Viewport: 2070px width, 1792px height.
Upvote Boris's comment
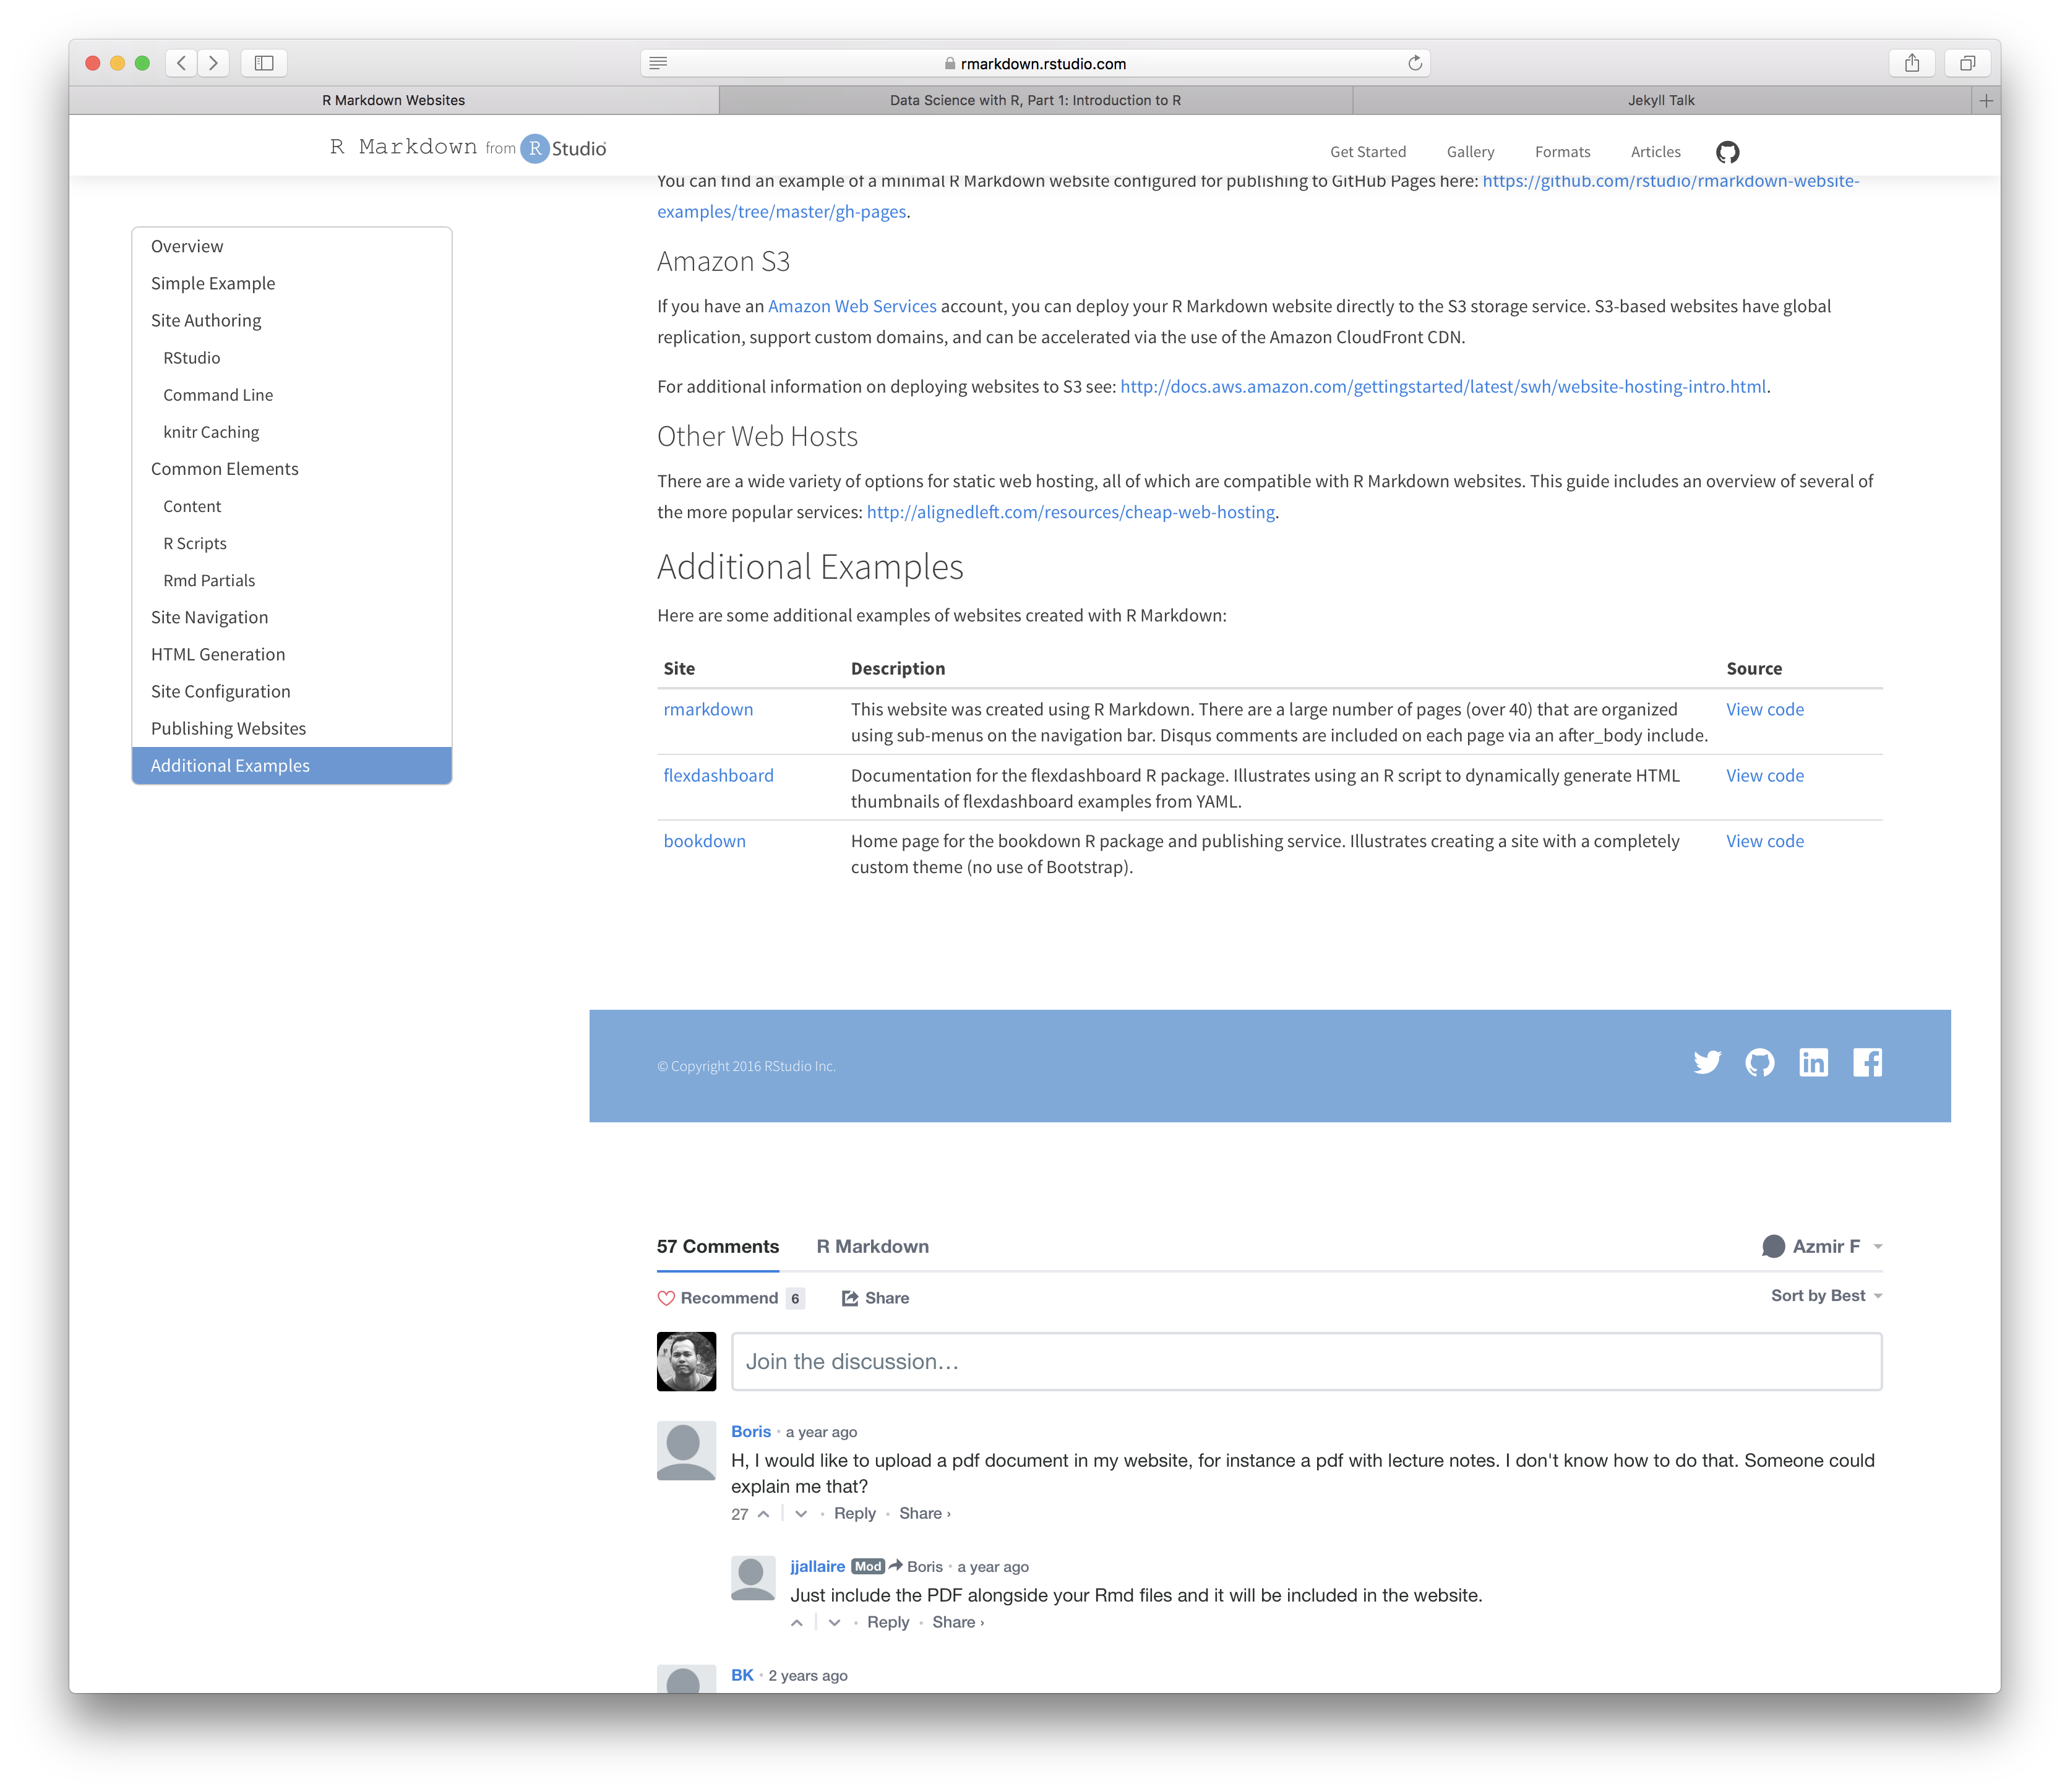click(763, 1514)
